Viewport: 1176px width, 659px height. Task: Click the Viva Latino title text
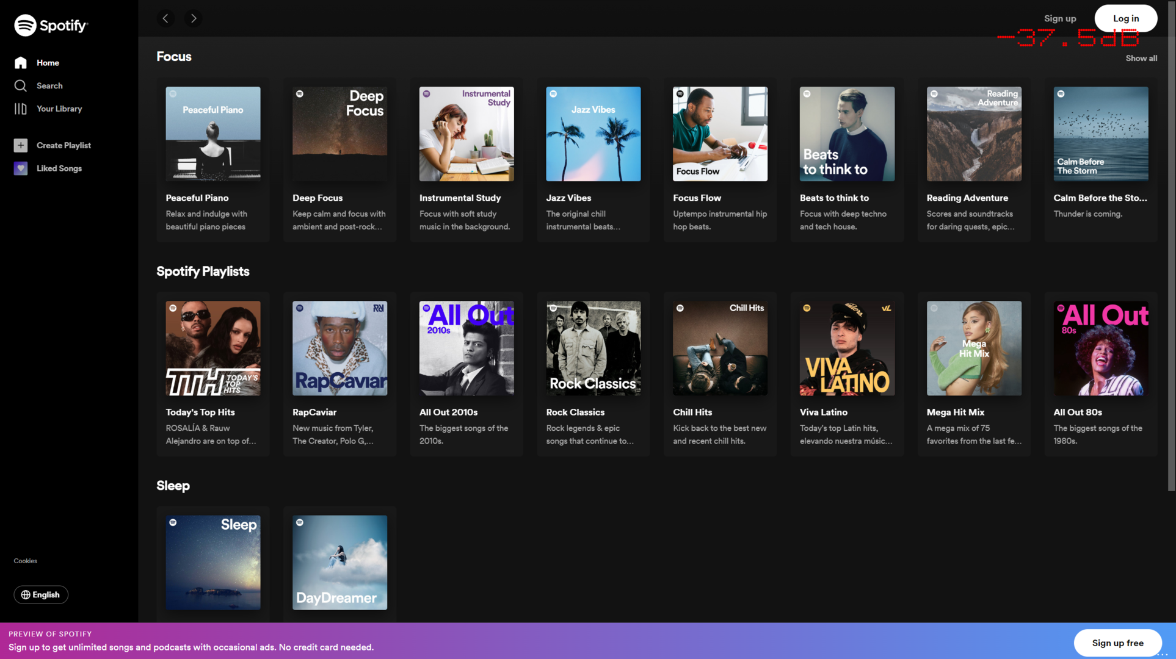[x=823, y=412]
